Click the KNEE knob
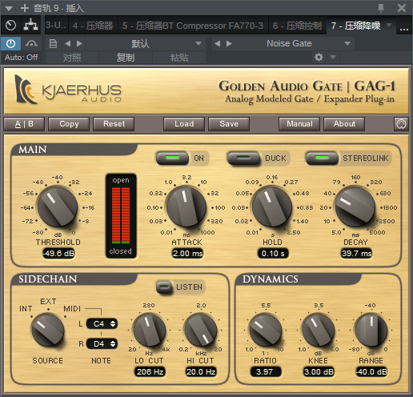The image size is (413, 397). click(x=318, y=331)
